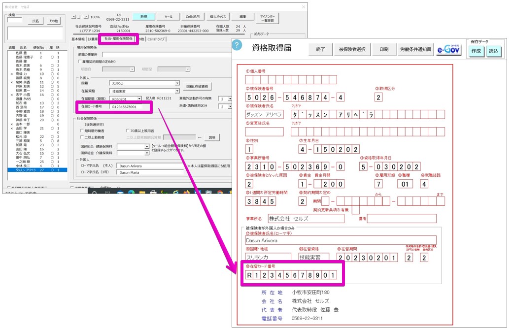Image resolution: width=514 pixels, height=328 pixels.
Task: Click 作成 under 保存データ
Action: pyautogui.click(x=476, y=51)
